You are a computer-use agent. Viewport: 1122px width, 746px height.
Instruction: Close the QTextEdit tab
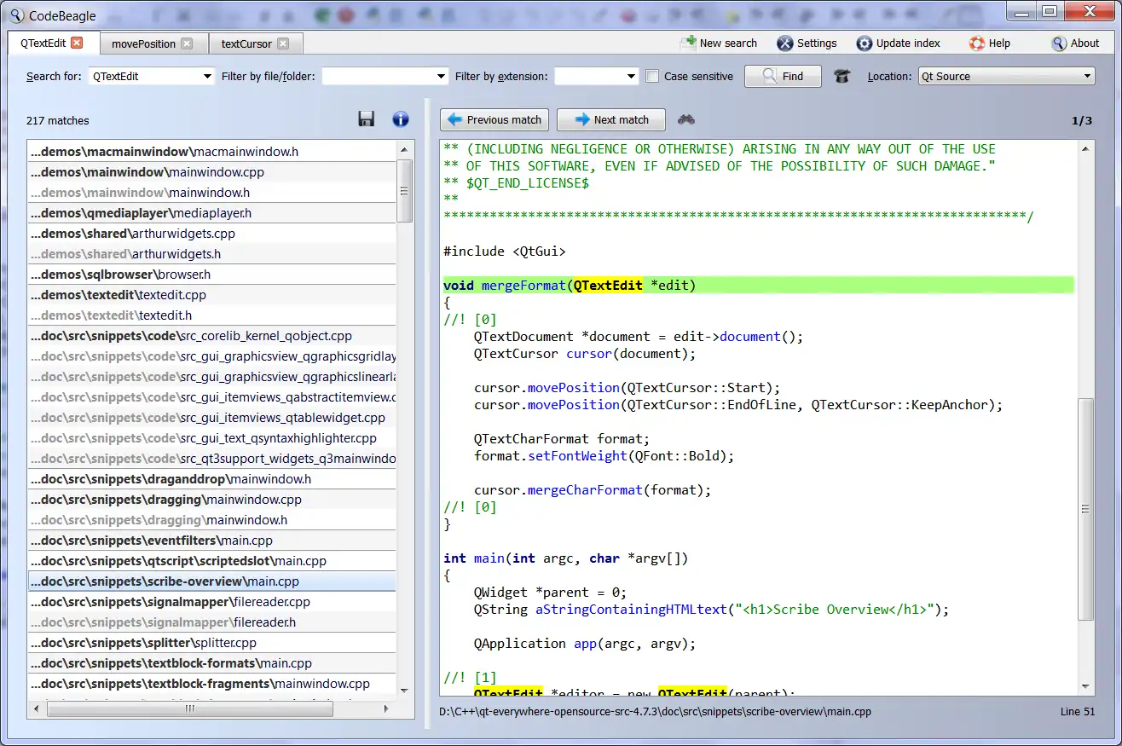coord(77,43)
